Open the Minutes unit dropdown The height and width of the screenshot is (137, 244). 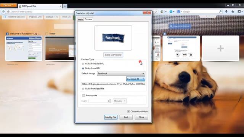pos(119,101)
